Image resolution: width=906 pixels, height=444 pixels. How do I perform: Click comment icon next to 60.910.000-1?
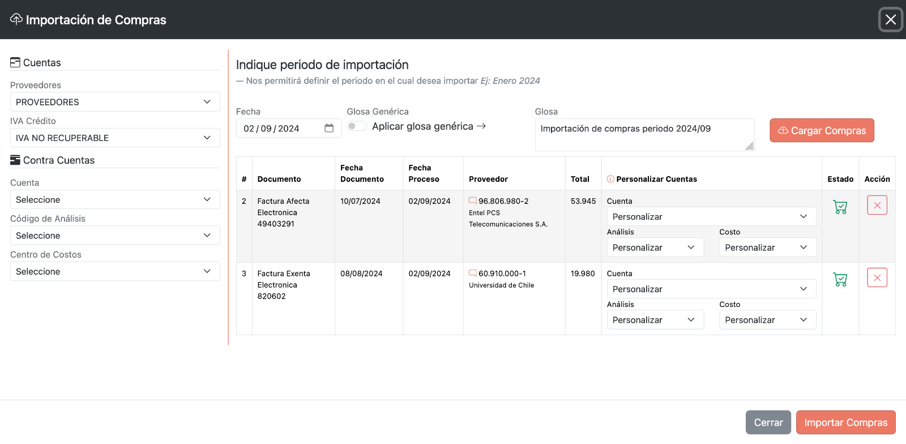(472, 273)
